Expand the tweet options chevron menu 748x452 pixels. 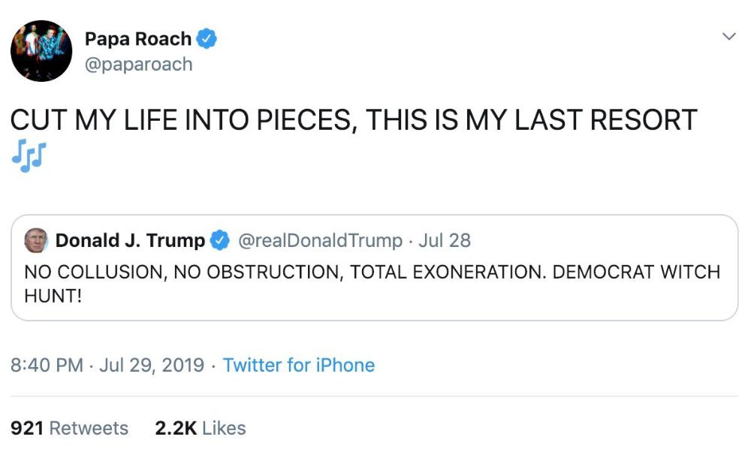729,36
